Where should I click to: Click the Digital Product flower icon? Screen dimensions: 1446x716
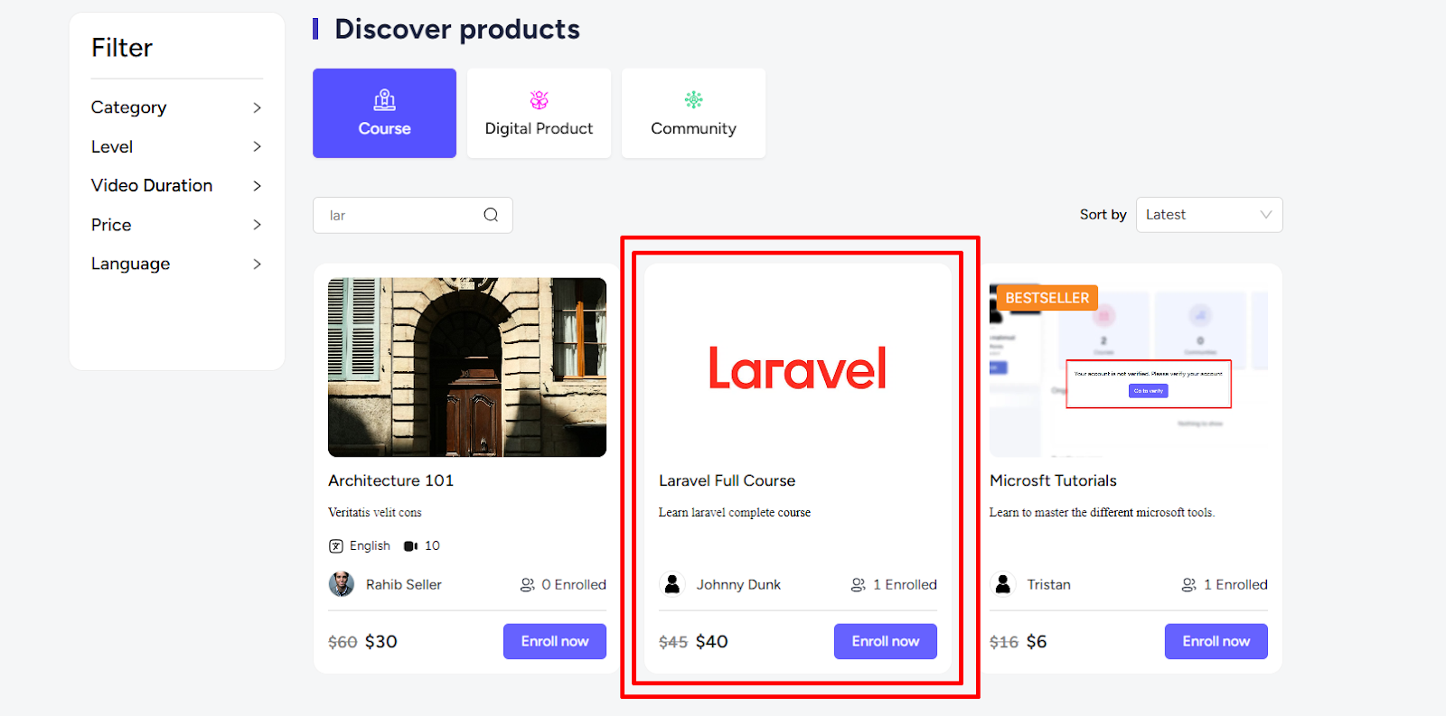[539, 99]
